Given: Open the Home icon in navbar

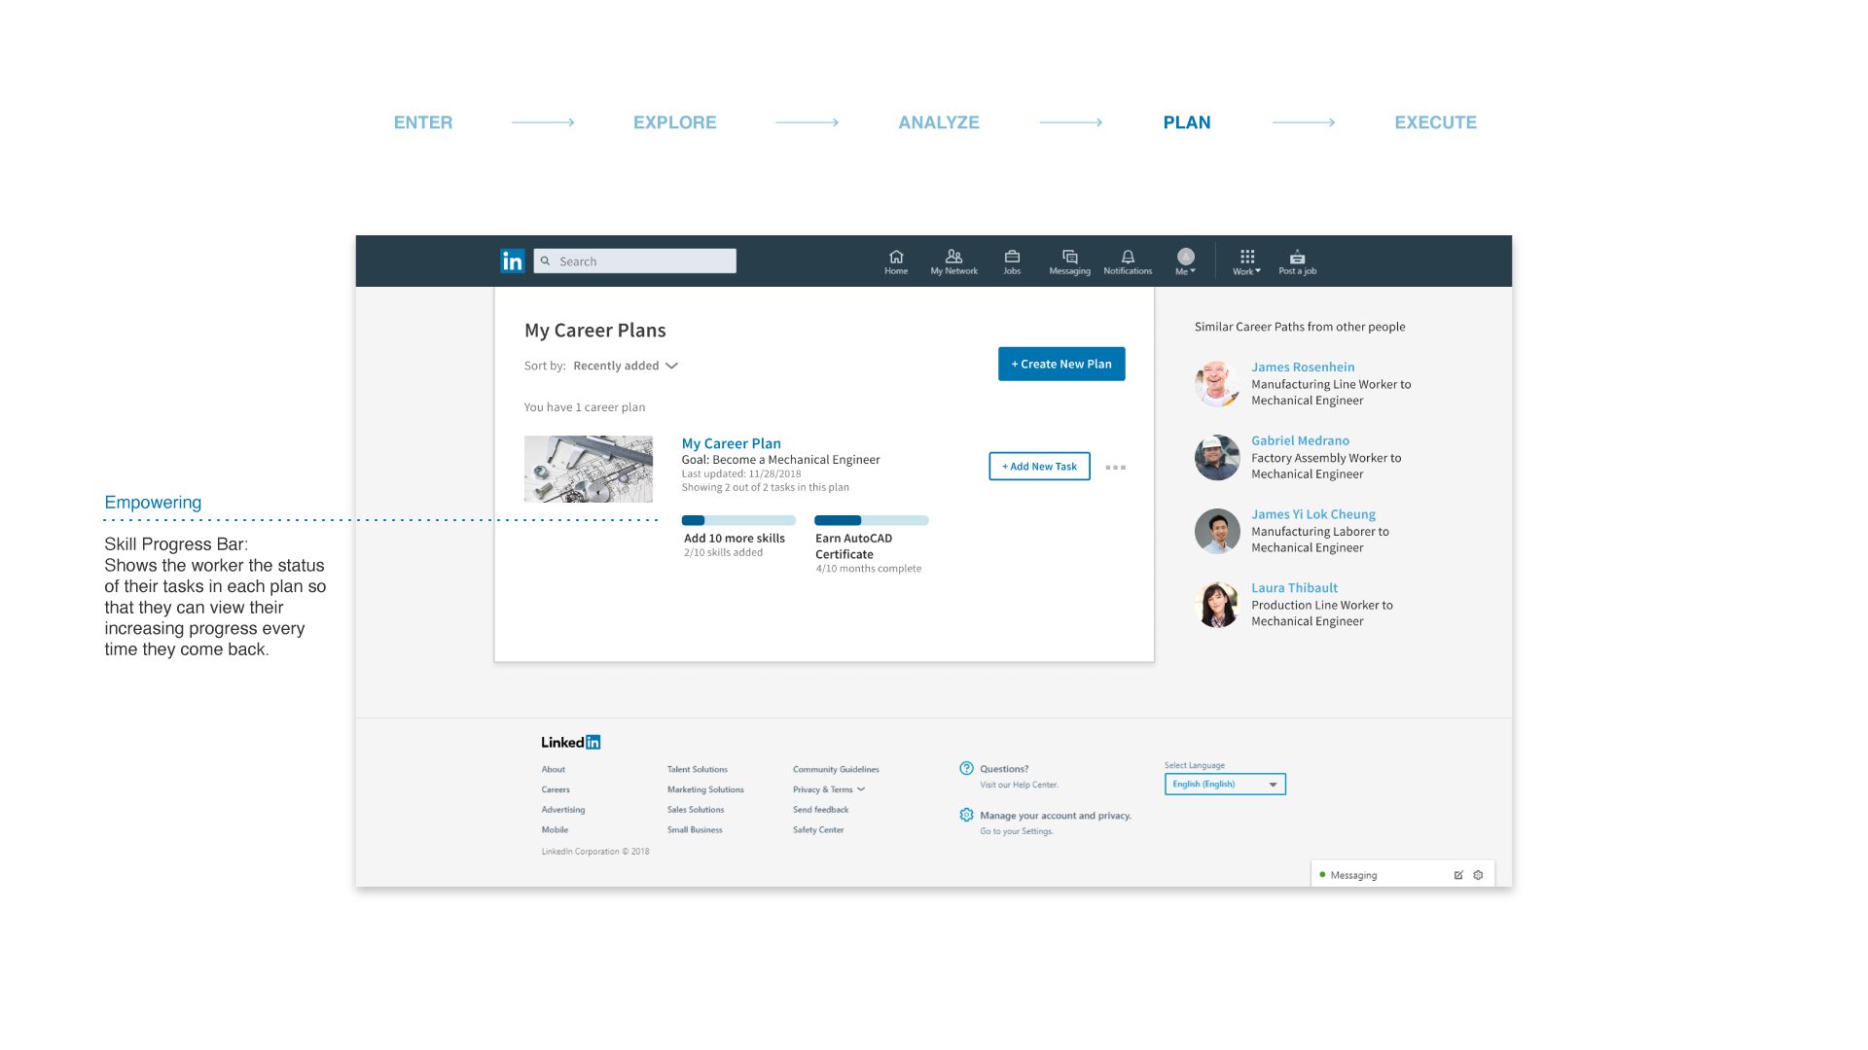Looking at the screenshot, I should tap(896, 258).
